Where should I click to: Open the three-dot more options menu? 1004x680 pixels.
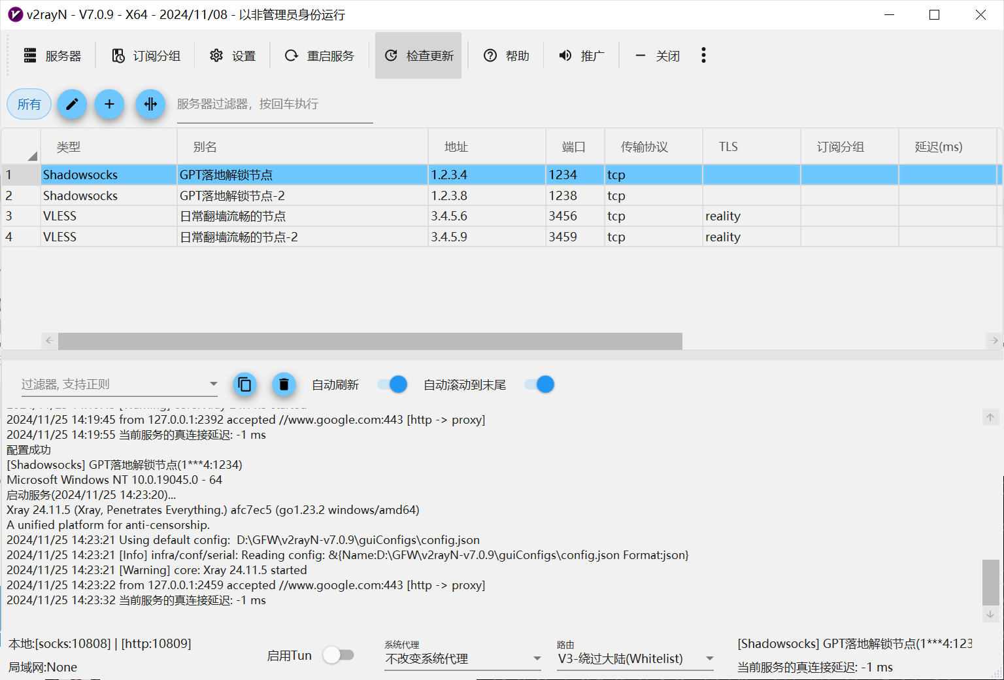coord(703,56)
